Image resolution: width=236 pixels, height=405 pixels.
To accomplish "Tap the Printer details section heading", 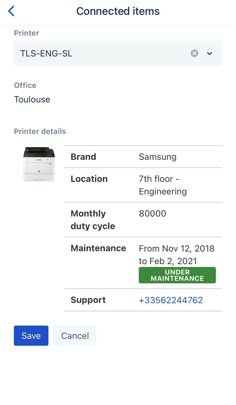I will 40,131.
